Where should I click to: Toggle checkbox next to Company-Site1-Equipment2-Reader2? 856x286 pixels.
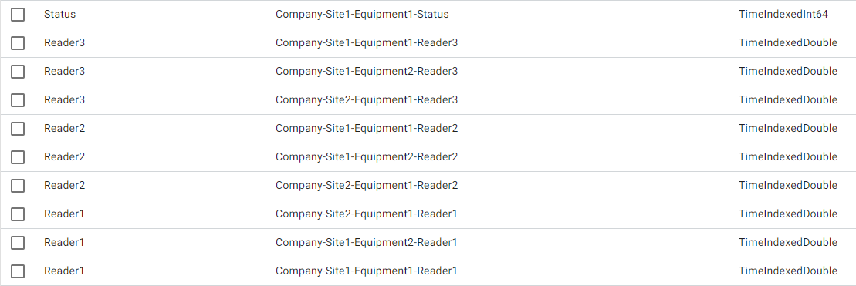point(18,157)
